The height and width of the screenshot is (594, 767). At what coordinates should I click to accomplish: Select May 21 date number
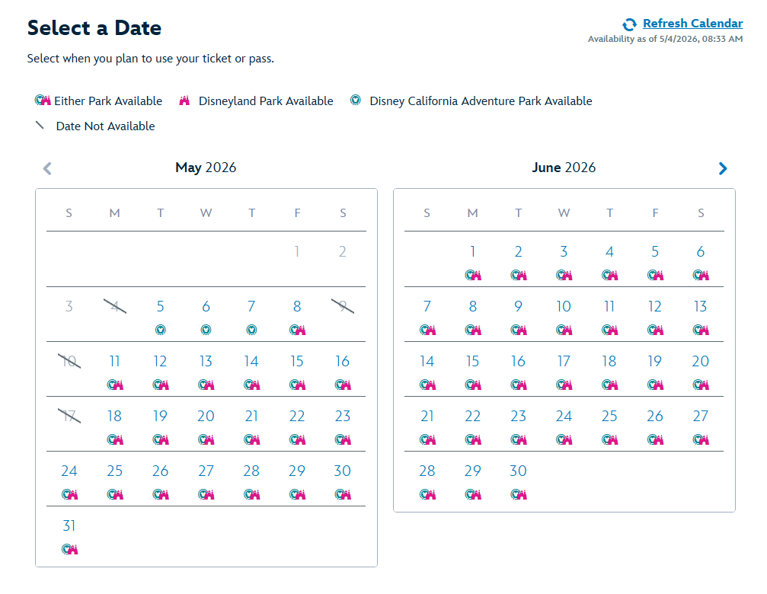(251, 416)
